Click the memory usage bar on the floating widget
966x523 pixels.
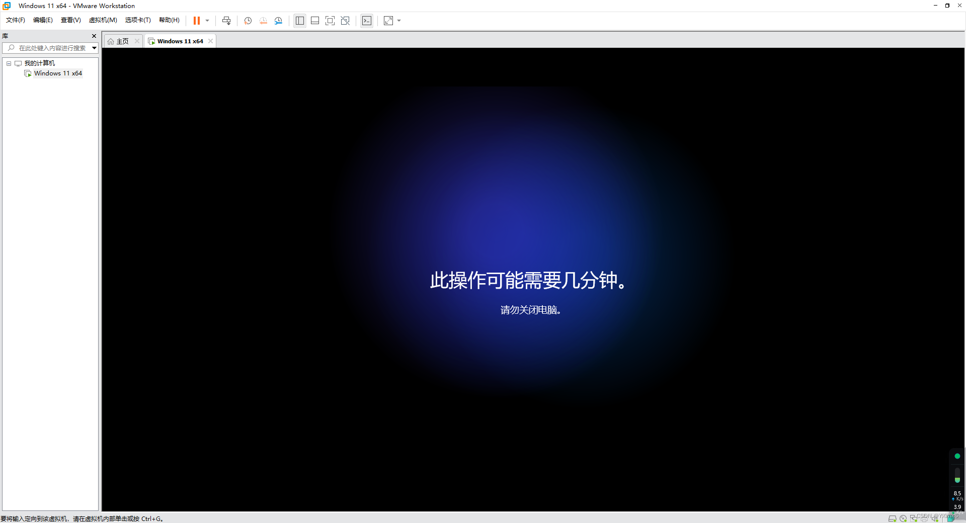[957, 475]
